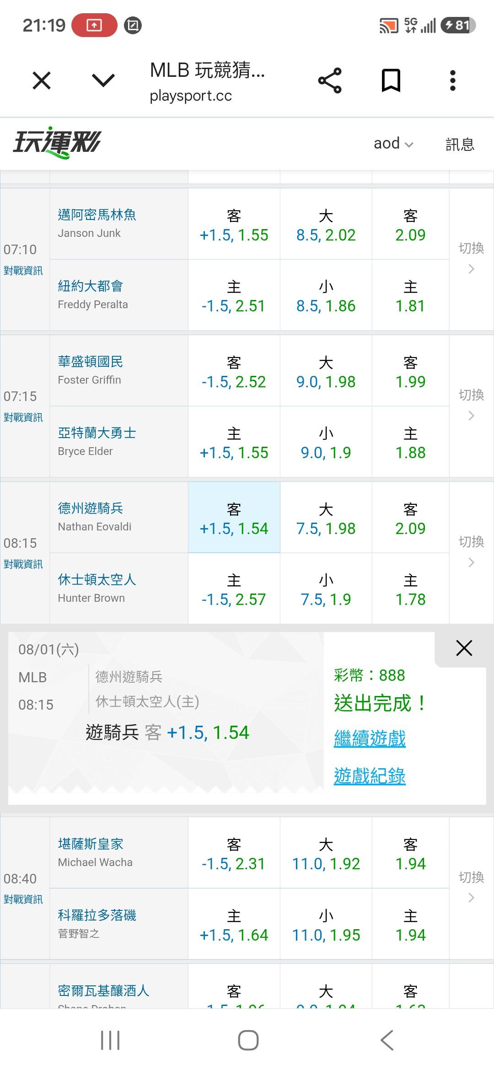
Task: Tap the share icon in browser bar
Action: (330, 81)
